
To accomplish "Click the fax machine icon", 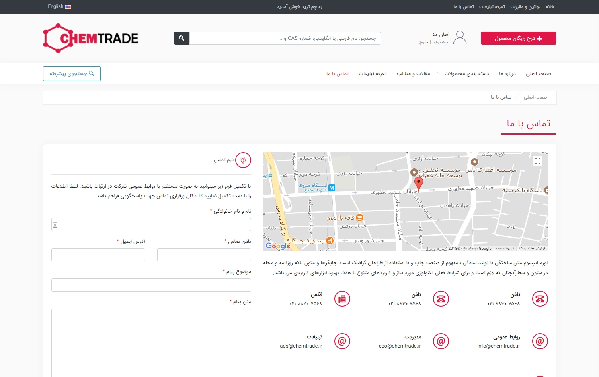I will tap(342, 299).
